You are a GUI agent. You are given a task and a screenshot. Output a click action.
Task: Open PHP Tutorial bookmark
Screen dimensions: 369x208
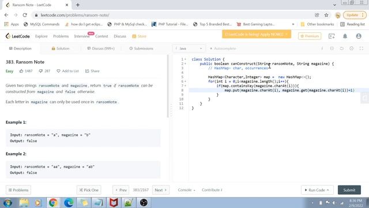tap(170, 24)
